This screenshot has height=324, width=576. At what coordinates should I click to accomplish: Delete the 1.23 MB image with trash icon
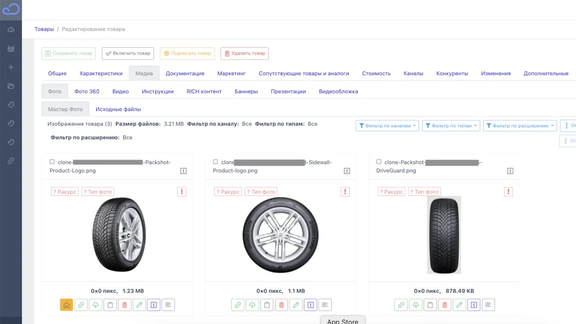point(124,305)
